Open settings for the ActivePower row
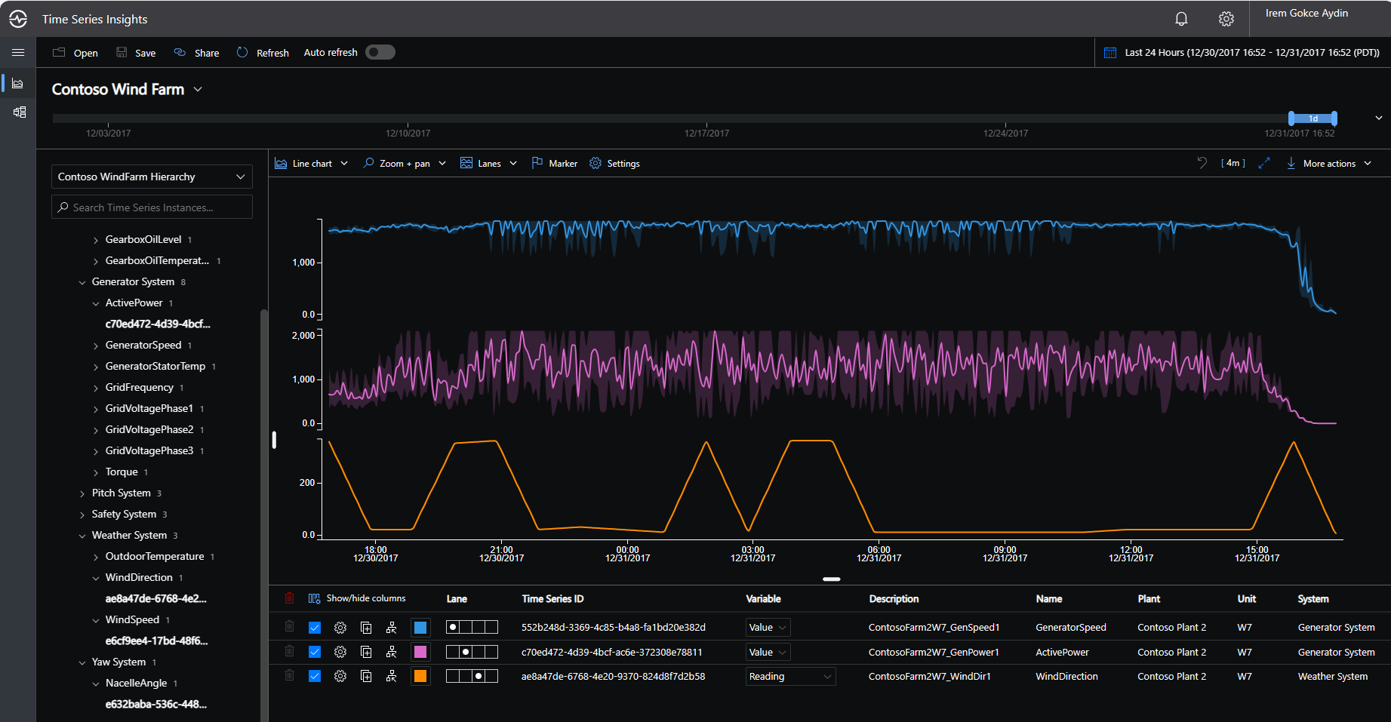This screenshot has width=1391, height=722. [340, 652]
